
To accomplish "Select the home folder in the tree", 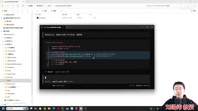I will coord(9,71).
